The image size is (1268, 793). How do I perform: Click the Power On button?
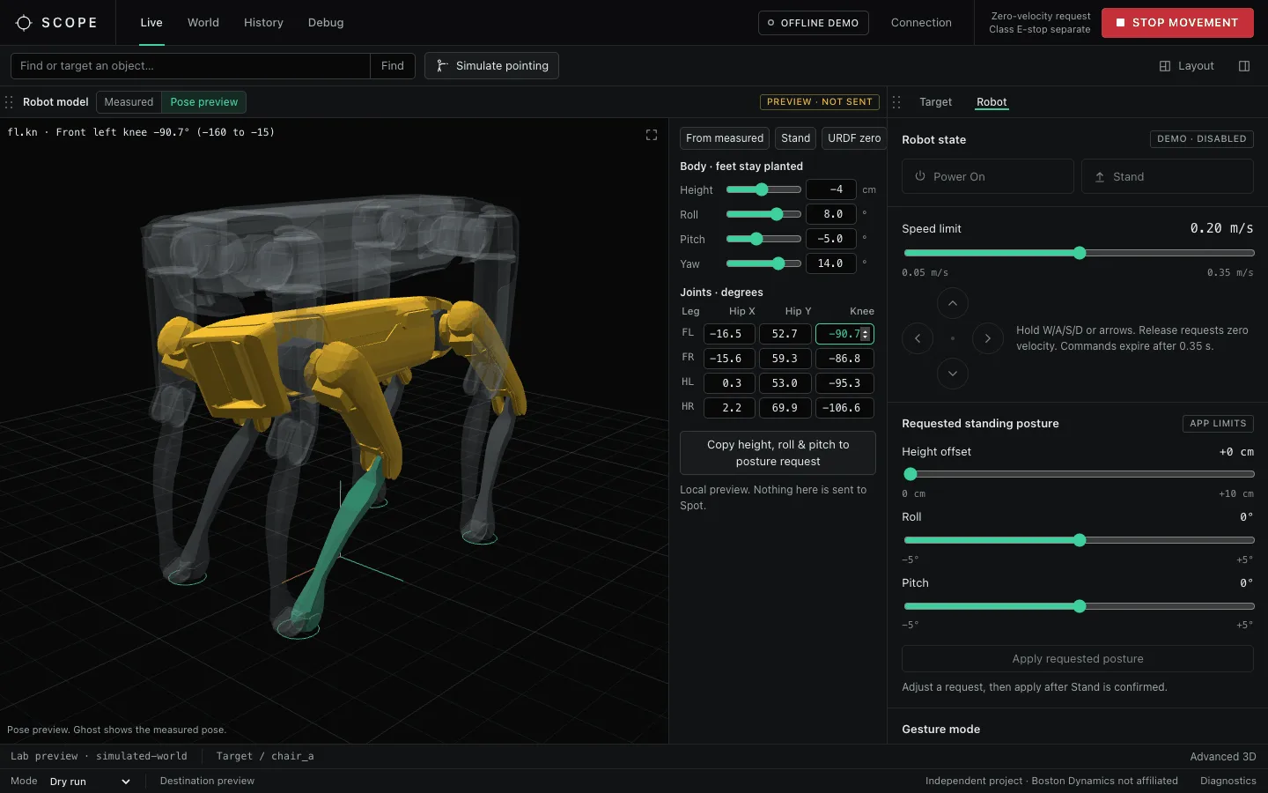point(988,176)
